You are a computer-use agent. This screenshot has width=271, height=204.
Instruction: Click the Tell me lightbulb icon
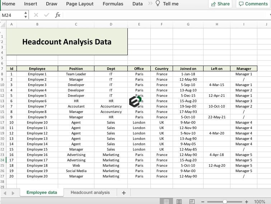point(158,4)
